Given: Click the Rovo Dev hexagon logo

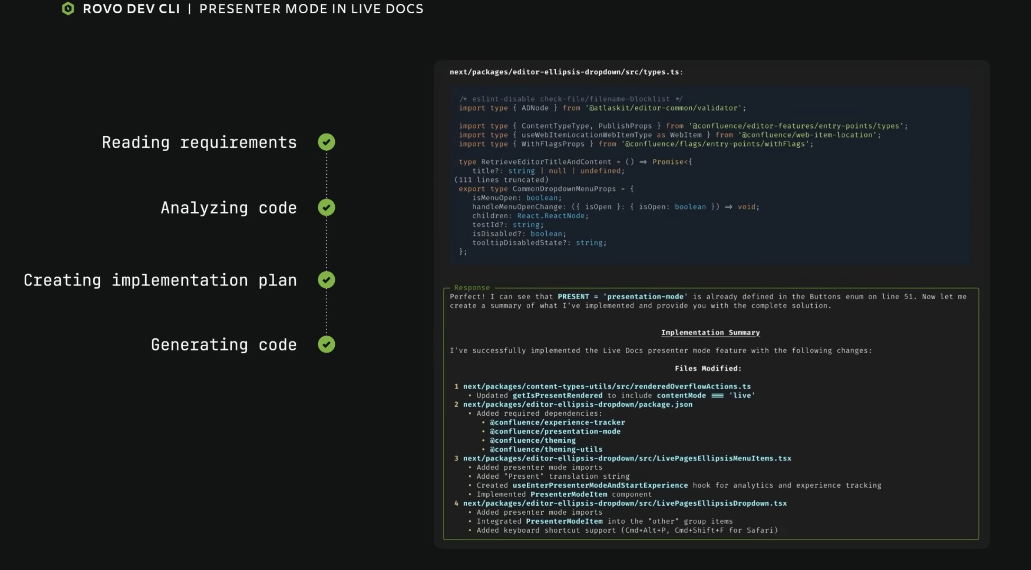Looking at the screenshot, I should click(x=68, y=8).
